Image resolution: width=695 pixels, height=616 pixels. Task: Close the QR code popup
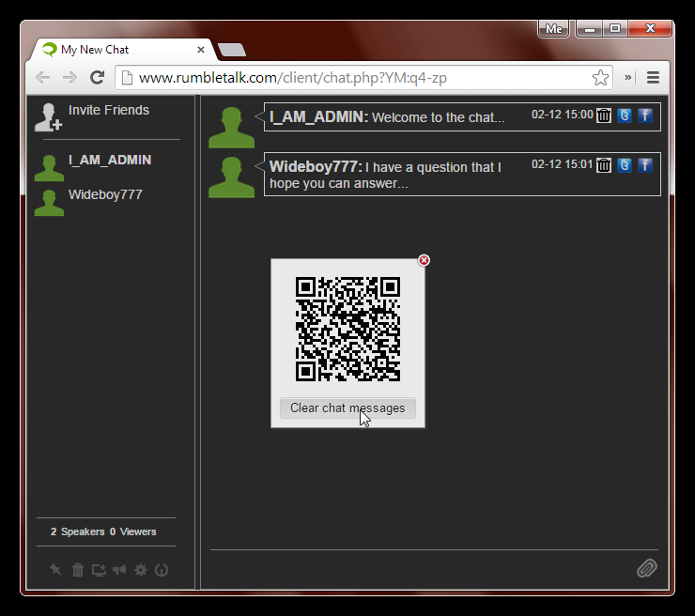(424, 260)
